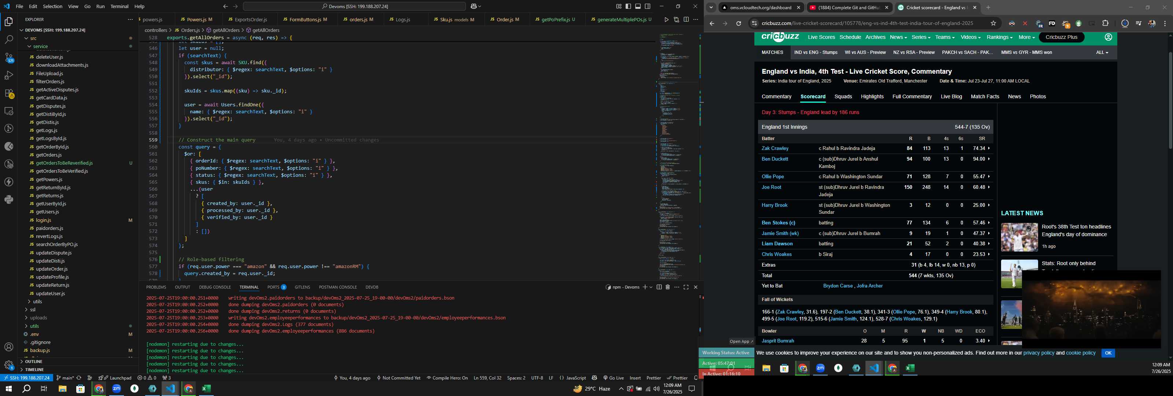Viewport: 1173px width, 396px height.
Task: Toggle Primary Side Bar layout button
Action: [x=628, y=6]
